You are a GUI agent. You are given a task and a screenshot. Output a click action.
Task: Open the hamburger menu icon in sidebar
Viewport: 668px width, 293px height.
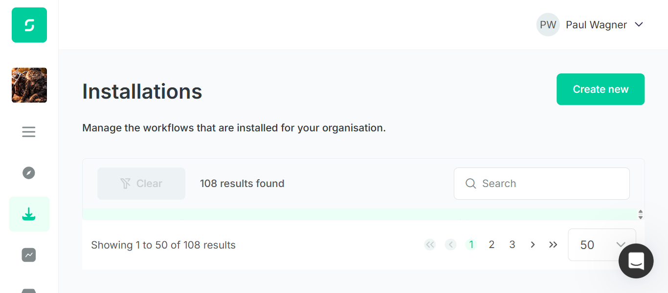tap(29, 132)
